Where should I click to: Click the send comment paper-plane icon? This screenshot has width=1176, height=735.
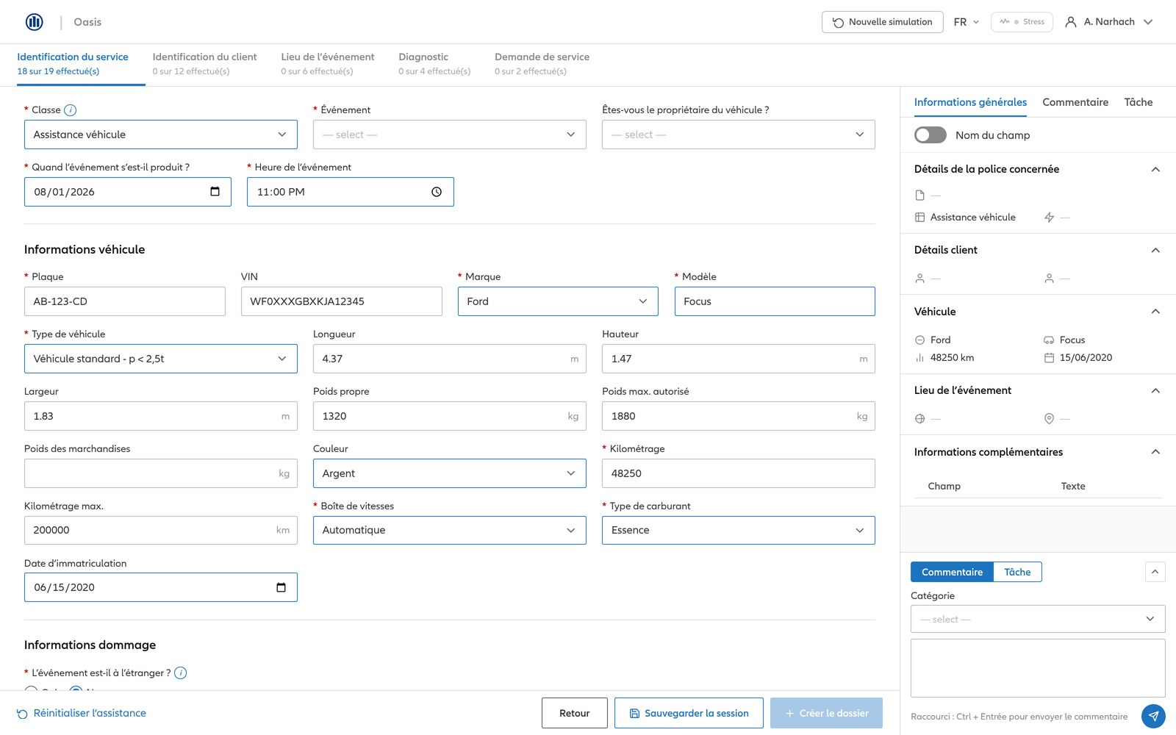tap(1153, 716)
